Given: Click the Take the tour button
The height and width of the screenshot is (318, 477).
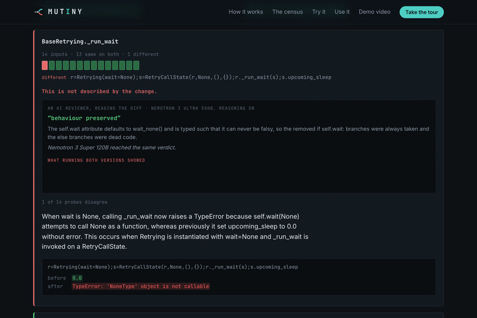Looking at the screenshot, I should pyautogui.click(x=421, y=12).
